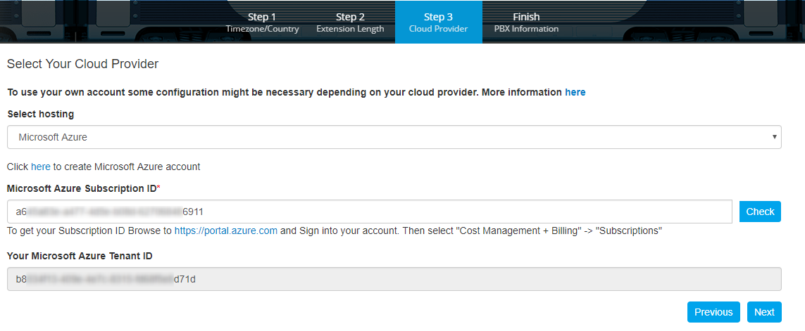Click the Azure Tenant ID field
Viewport: 805px width, 331px height.
(394, 279)
